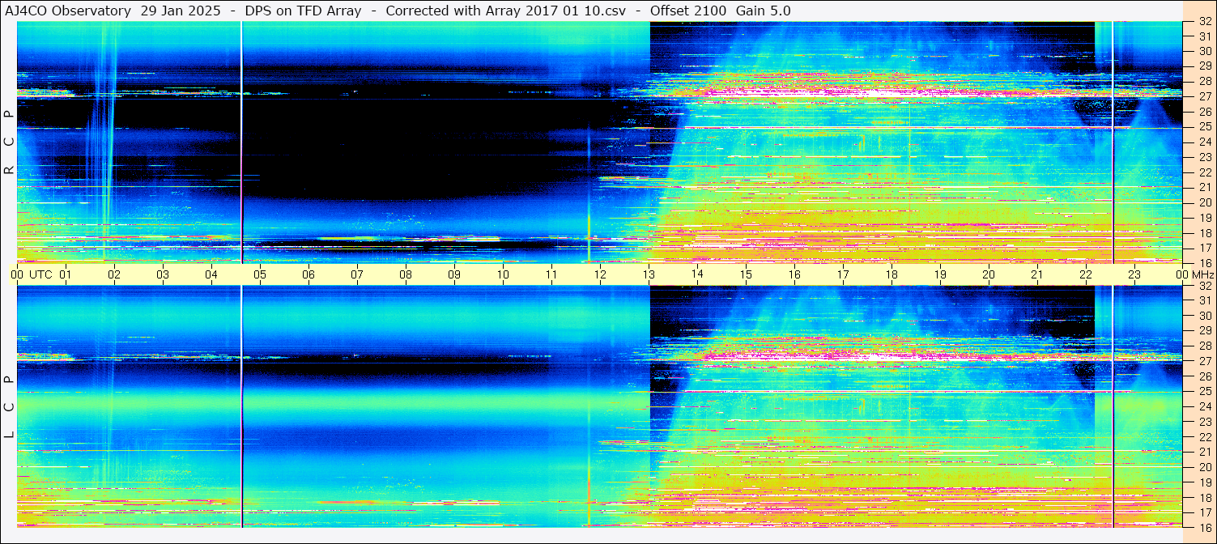Click the 16 hour mark on time axis

click(x=794, y=274)
